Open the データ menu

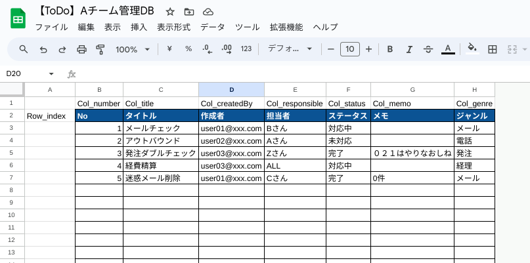click(x=213, y=28)
